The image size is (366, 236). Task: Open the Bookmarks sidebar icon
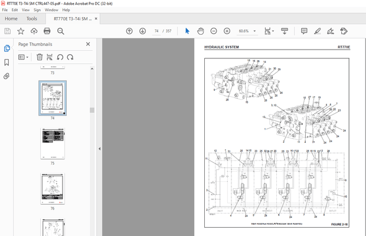(6, 63)
